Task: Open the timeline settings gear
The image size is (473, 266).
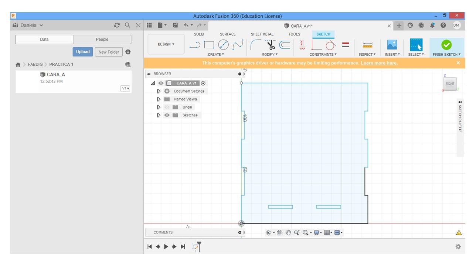Action: point(458,247)
